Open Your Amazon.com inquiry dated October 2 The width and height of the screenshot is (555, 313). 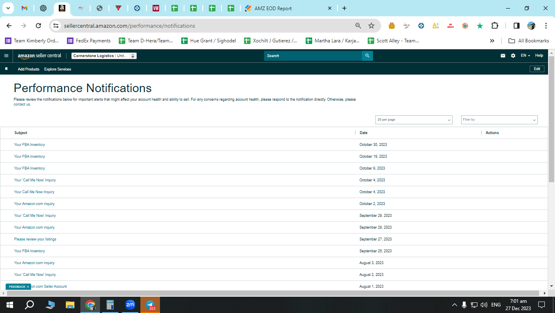[34, 204]
